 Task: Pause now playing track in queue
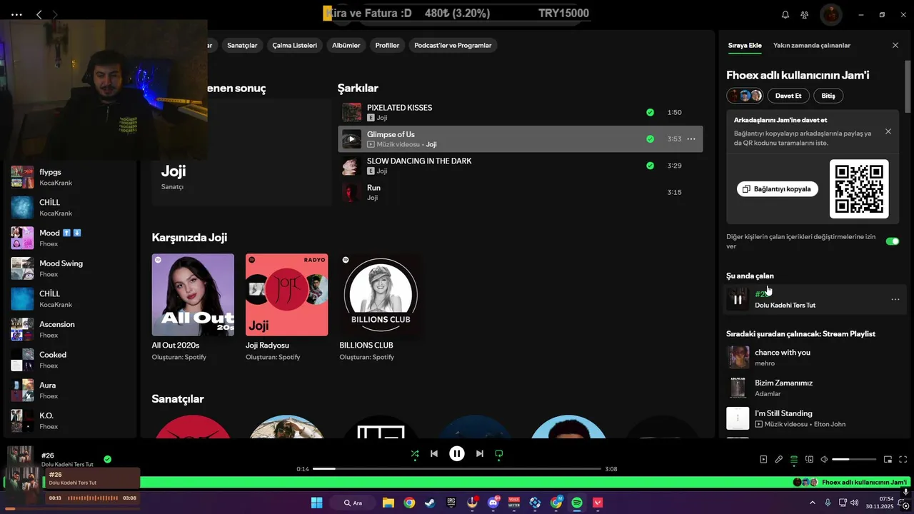click(738, 299)
